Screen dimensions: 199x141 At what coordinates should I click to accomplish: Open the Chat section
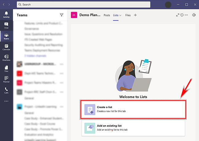(x=6, y=25)
